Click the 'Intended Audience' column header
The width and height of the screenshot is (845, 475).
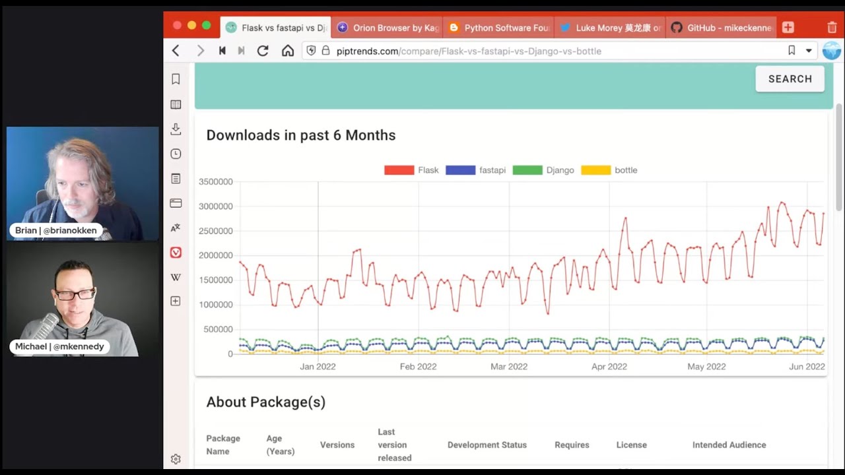[x=729, y=445]
